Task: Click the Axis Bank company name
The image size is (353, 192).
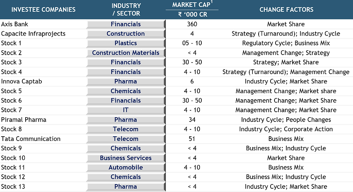Action: [x=15, y=24]
